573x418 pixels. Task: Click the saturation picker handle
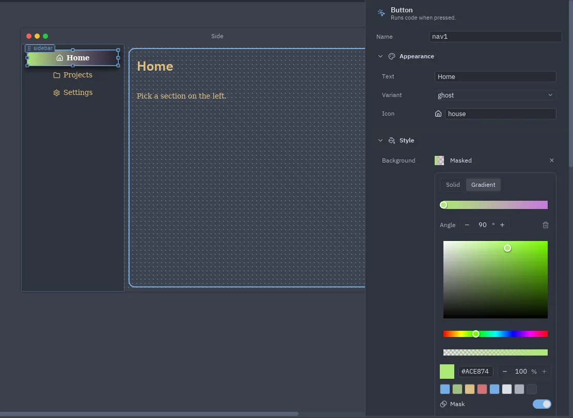pos(507,248)
